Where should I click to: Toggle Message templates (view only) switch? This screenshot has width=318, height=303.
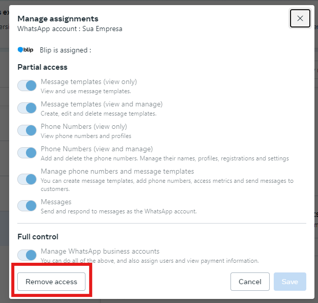pyautogui.click(x=27, y=86)
